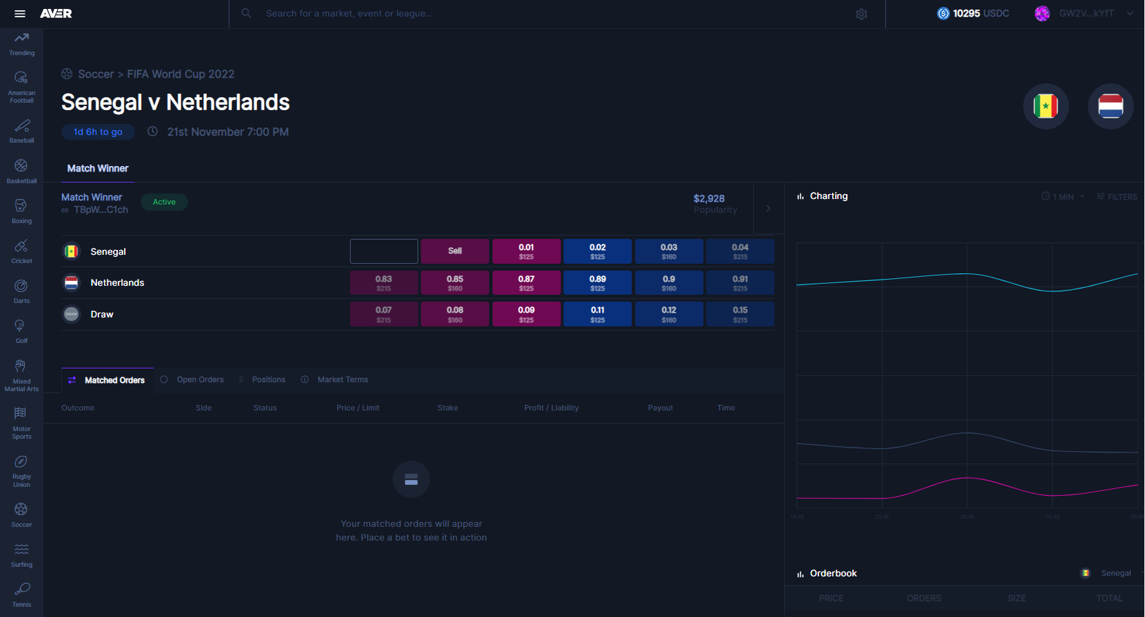Select American Football sidebar icon
The height and width of the screenshot is (617, 1145).
point(21,87)
